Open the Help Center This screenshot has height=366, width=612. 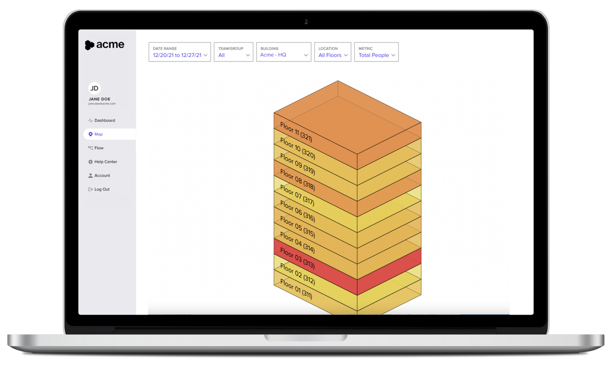pyautogui.click(x=106, y=162)
